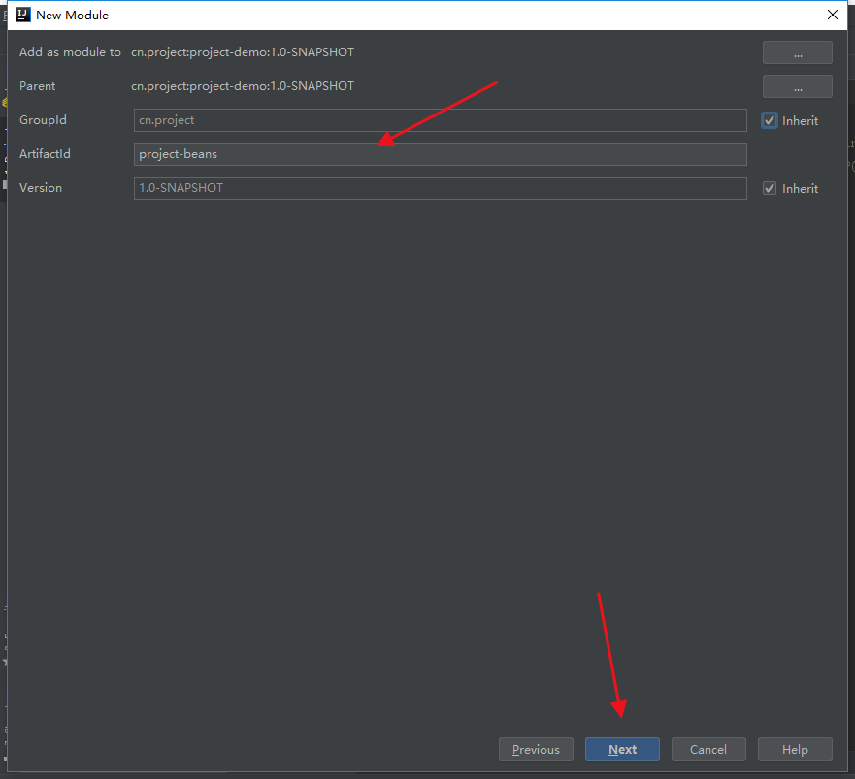Click the GroupId field showing cn.project

point(440,120)
